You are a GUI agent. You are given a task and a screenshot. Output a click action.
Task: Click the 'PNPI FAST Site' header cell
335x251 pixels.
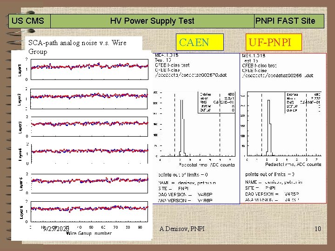pos(289,21)
